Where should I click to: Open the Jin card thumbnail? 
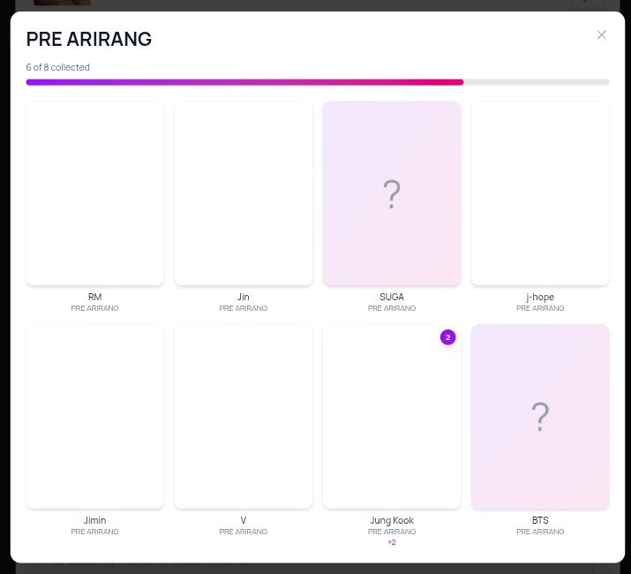pos(244,193)
